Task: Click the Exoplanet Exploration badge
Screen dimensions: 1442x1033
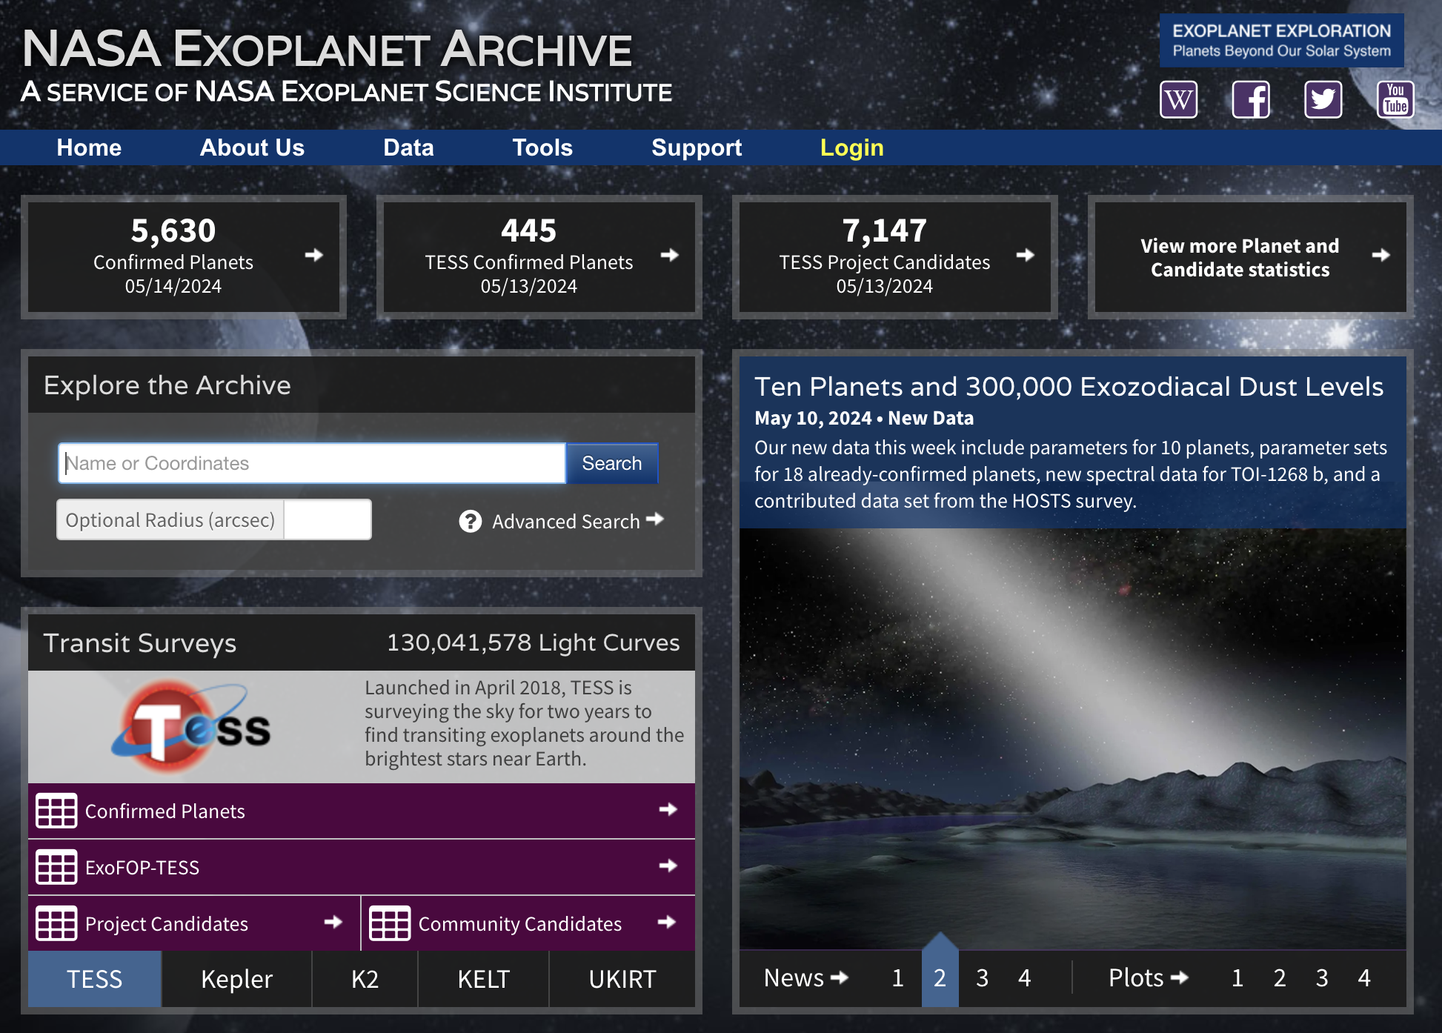Action: pos(1281,40)
